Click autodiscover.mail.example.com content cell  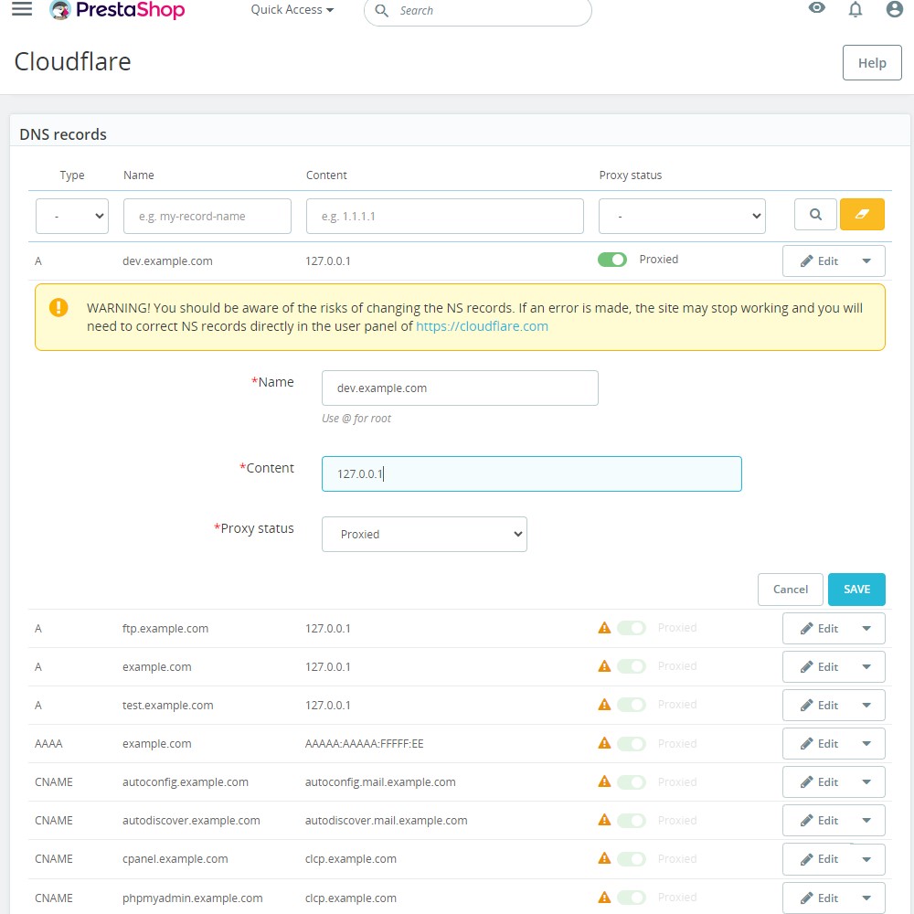(x=386, y=821)
